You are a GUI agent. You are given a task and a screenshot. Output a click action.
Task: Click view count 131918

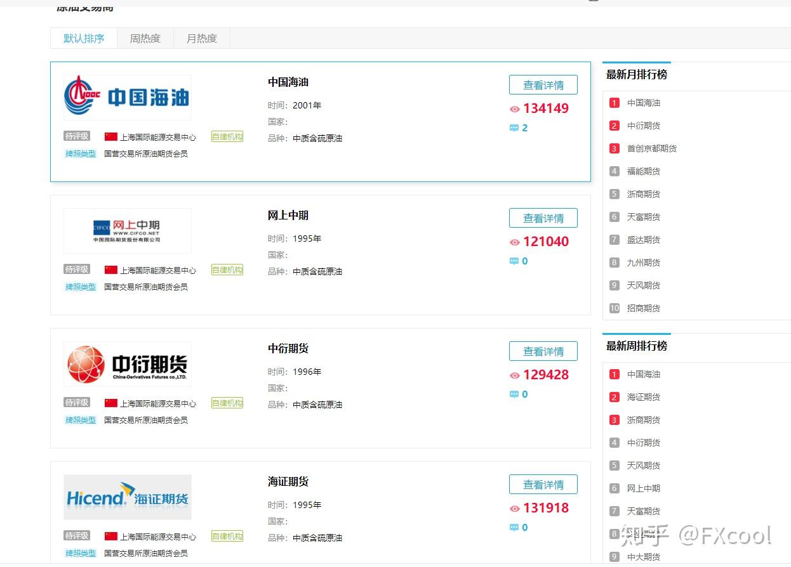tap(546, 508)
